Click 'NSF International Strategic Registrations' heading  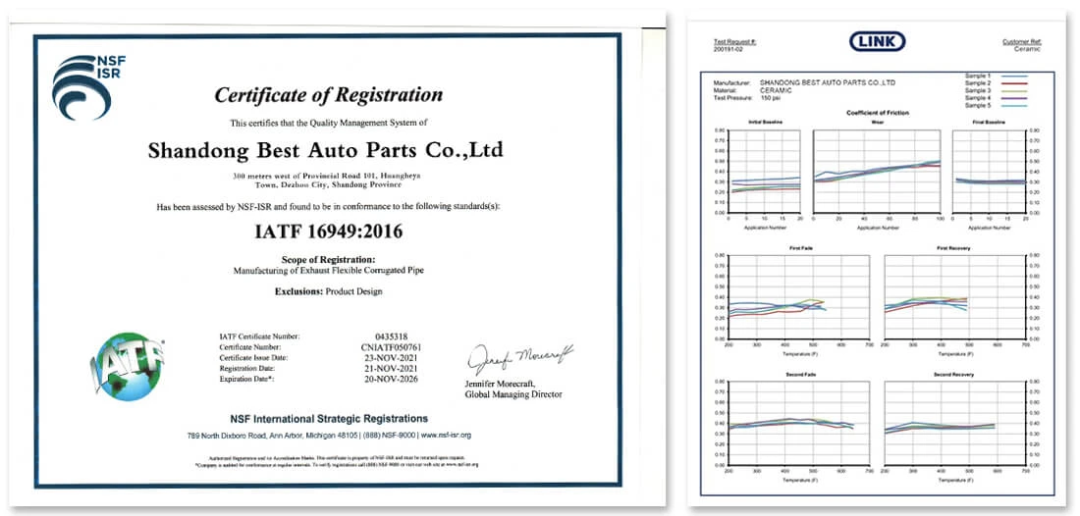[x=329, y=418]
